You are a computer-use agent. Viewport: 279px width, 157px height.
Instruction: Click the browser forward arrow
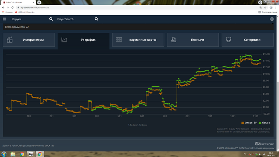point(8,8)
